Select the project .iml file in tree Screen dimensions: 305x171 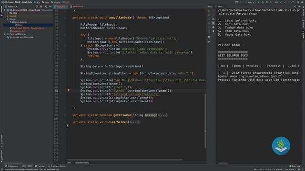coord(27,28)
